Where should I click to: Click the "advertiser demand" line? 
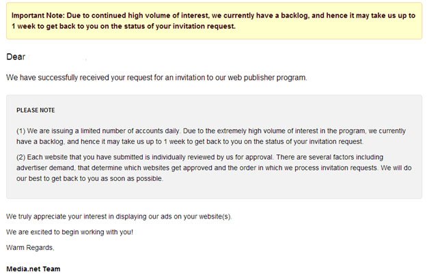[214, 168]
